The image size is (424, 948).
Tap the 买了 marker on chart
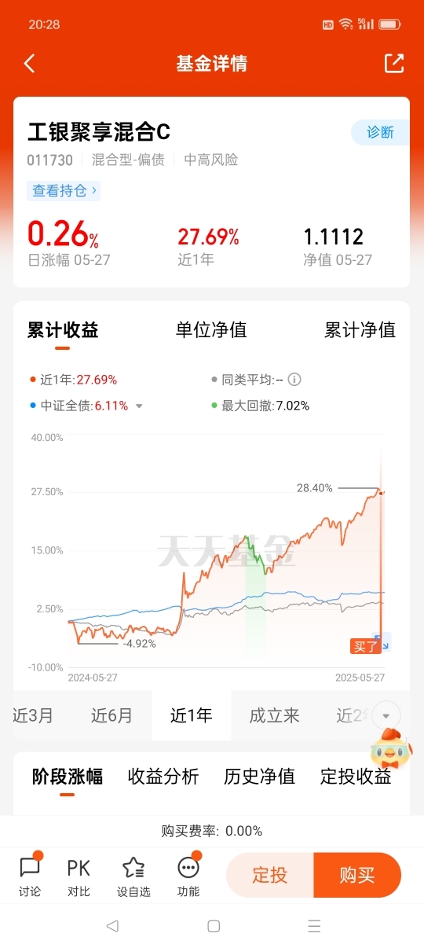click(365, 646)
